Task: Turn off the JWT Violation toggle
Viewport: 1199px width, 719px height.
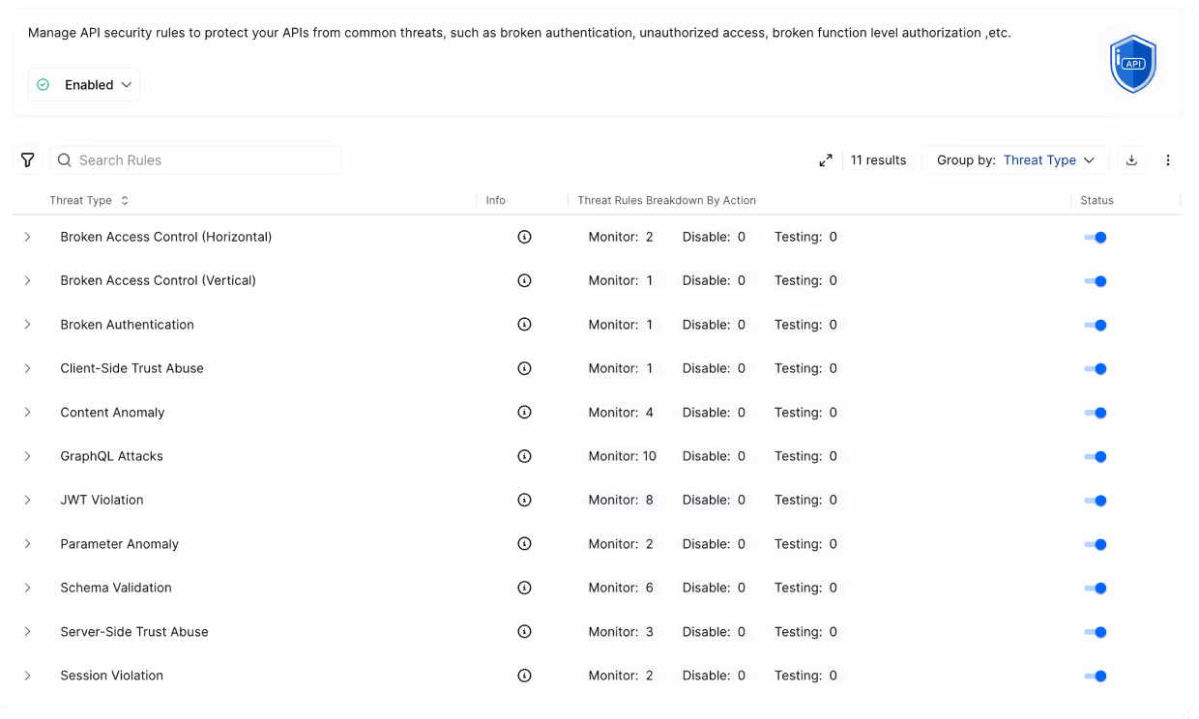Action: click(1096, 501)
